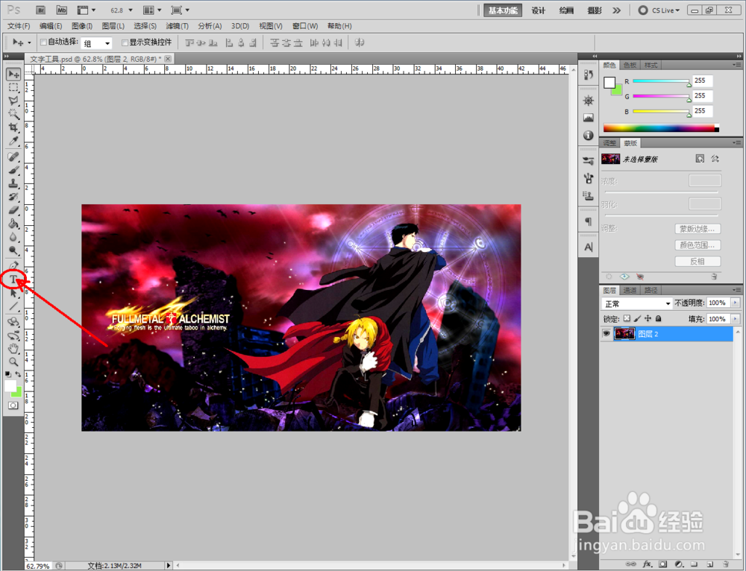The width and height of the screenshot is (746, 571).
Task: Select the Move tool in the toolbox
Action: [x=13, y=74]
